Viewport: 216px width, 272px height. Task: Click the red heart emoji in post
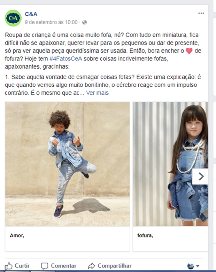pyautogui.click(x=189, y=51)
